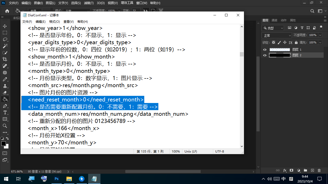This screenshot has width=328, height=184.
Task: Open the 格式(O) menu in Notepad
Action: tap(54, 22)
